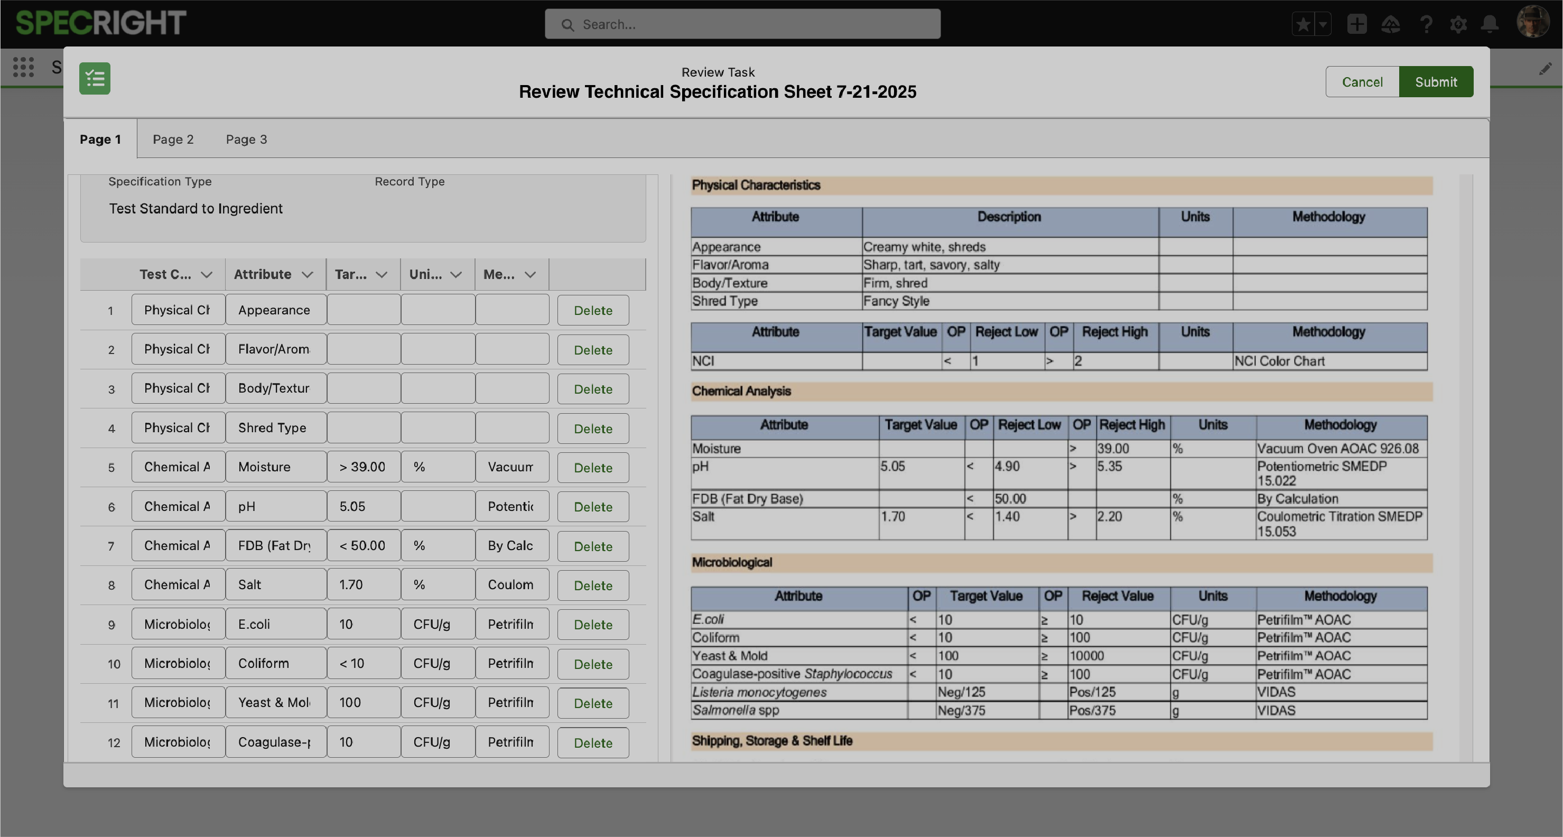The height and width of the screenshot is (837, 1563).
Task: Delete row 7 FDB (Fat Dry Base)
Action: [x=593, y=546]
